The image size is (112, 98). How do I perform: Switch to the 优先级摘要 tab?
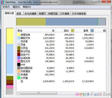(30, 14)
